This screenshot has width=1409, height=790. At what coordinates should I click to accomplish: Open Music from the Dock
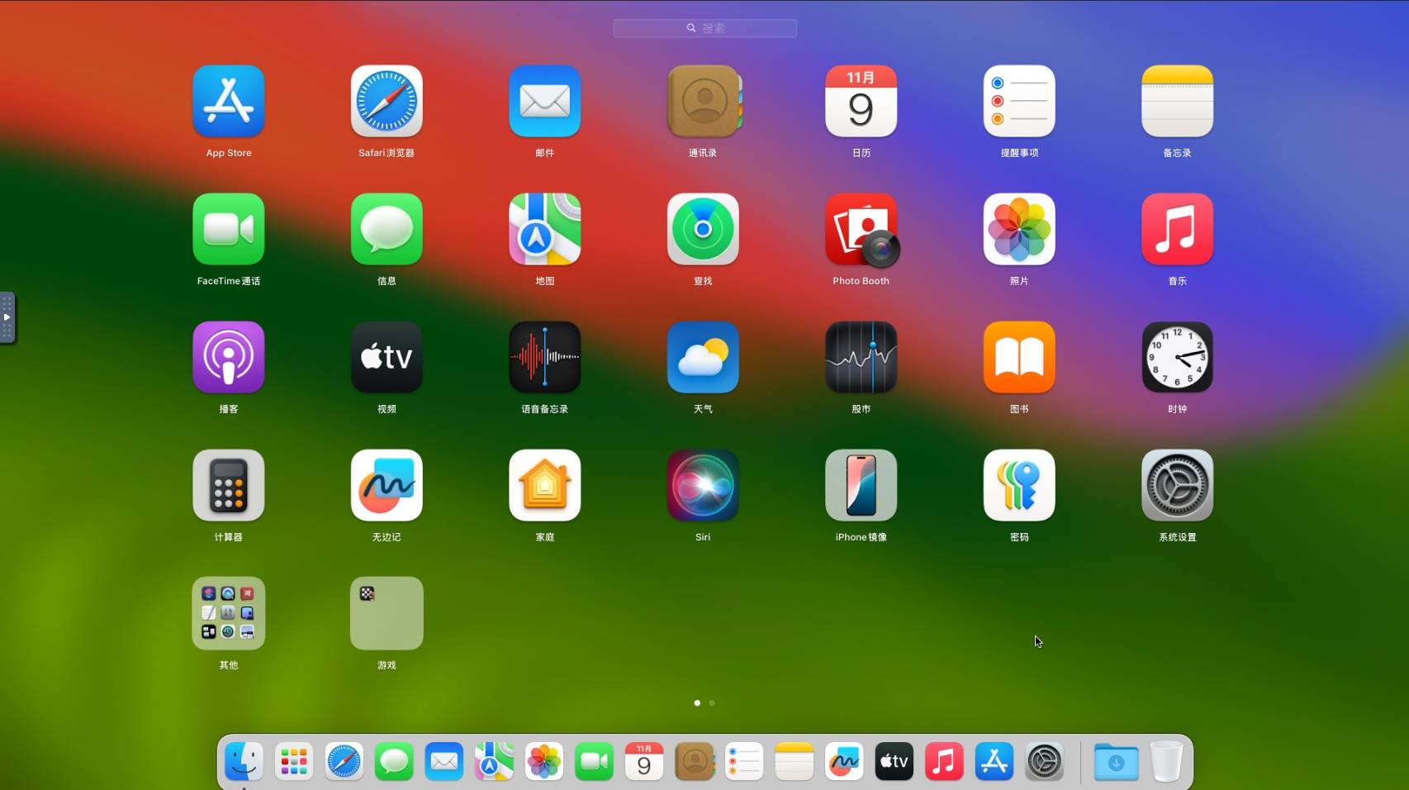click(x=944, y=761)
